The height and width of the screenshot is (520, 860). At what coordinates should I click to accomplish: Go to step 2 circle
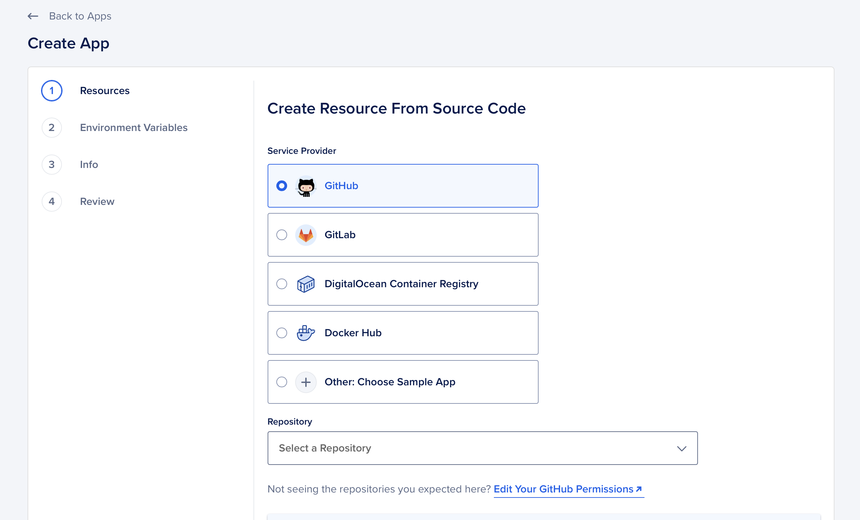(52, 128)
